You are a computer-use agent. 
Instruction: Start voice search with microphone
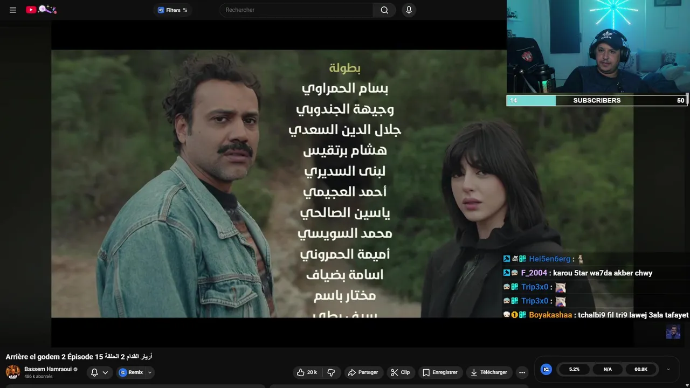(x=409, y=10)
